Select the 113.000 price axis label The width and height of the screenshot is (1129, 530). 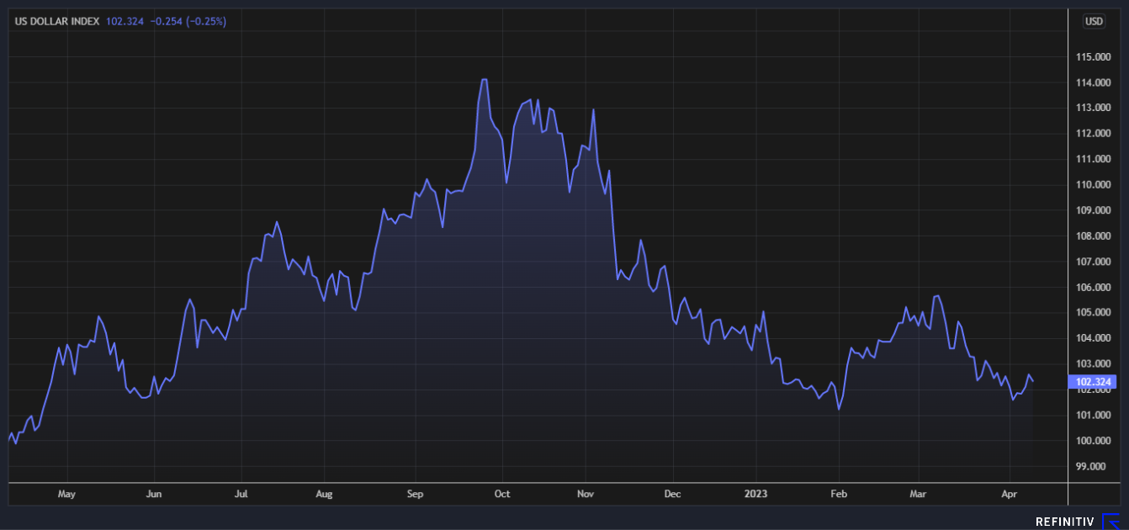(x=1092, y=108)
